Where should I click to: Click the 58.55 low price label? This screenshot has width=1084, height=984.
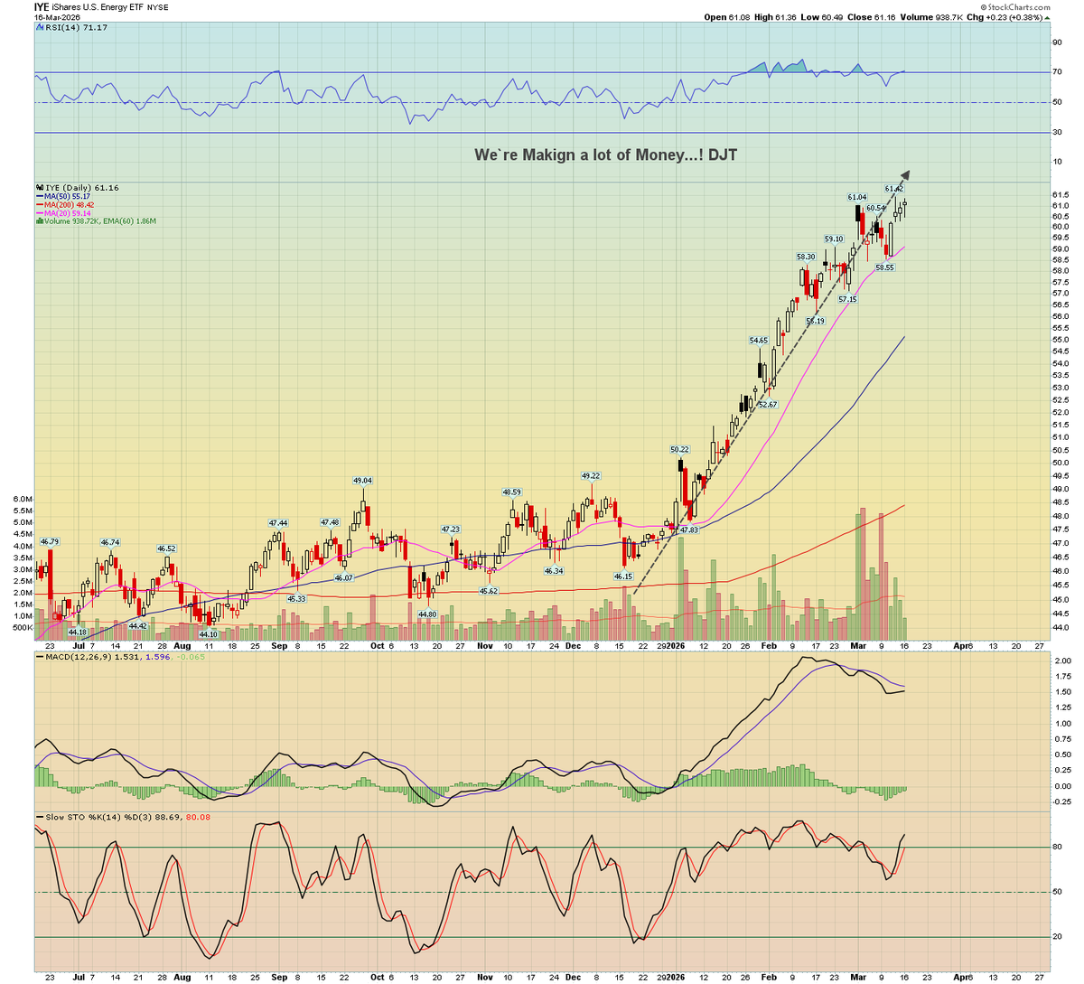tap(884, 267)
